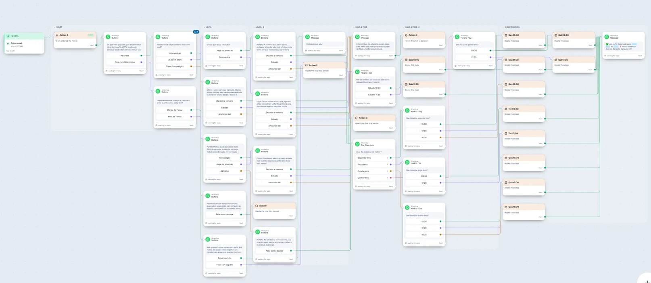Collapse the CONFIRMATION group
This screenshot has width=651, height=283.
[503, 27]
